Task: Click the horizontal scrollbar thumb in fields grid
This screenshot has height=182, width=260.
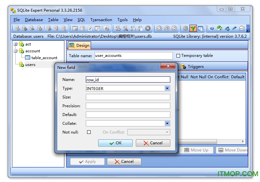Action: coord(197,141)
